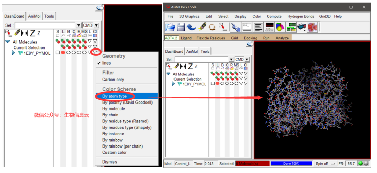
Task: Open the Hydrogen Bonds menu
Action: (x=301, y=17)
